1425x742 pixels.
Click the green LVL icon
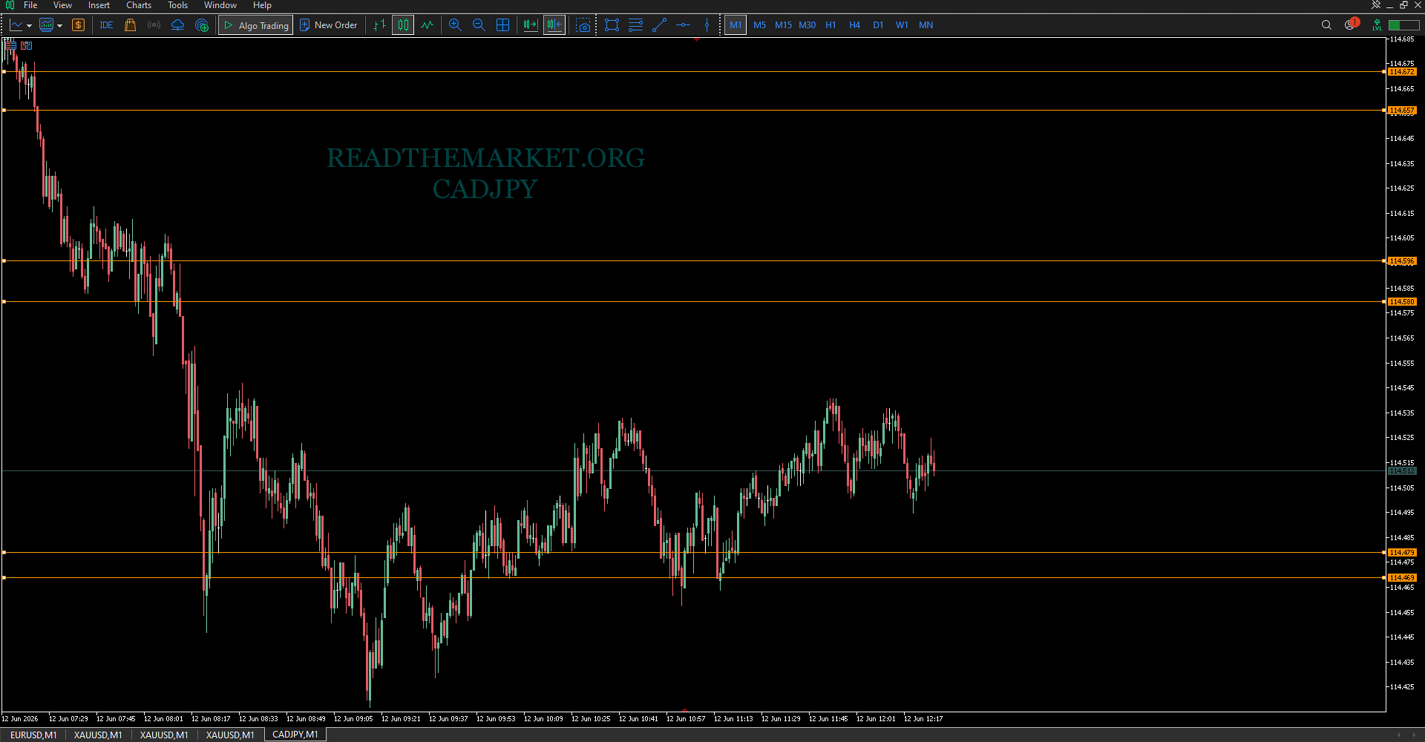click(1377, 25)
